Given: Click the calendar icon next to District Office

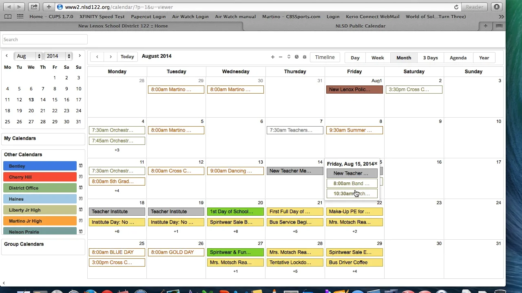Looking at the screenshot, I should click(x=80, y=188).
